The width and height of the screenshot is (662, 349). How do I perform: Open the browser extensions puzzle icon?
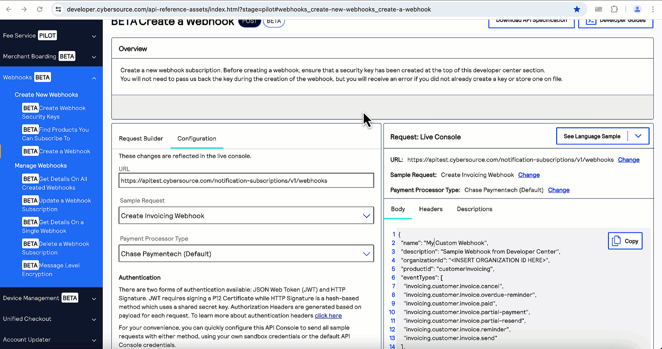tap(614, 9)
